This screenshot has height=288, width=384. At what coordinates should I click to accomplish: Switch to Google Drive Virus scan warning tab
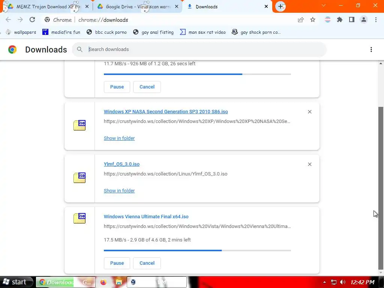point(138,7)
